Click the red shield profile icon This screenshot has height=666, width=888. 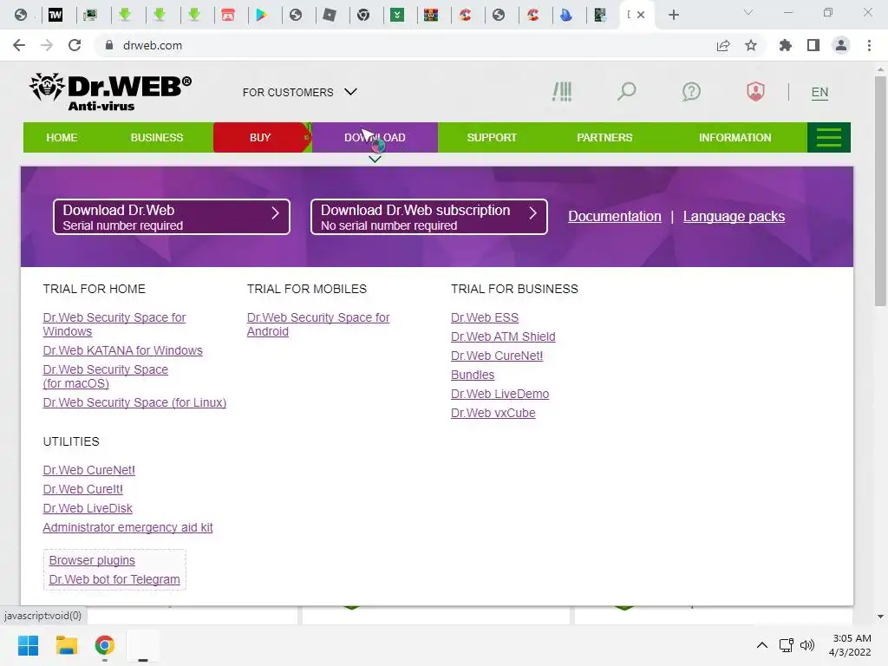pos(755,91)
